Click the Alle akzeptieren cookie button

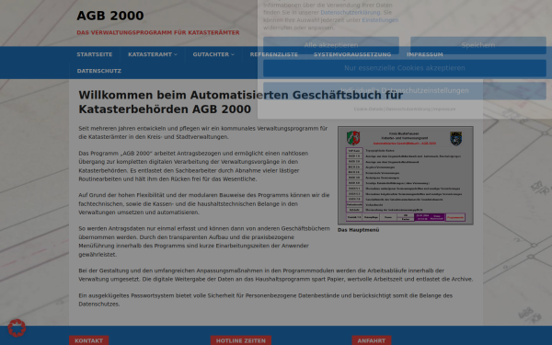coord(331,45)
